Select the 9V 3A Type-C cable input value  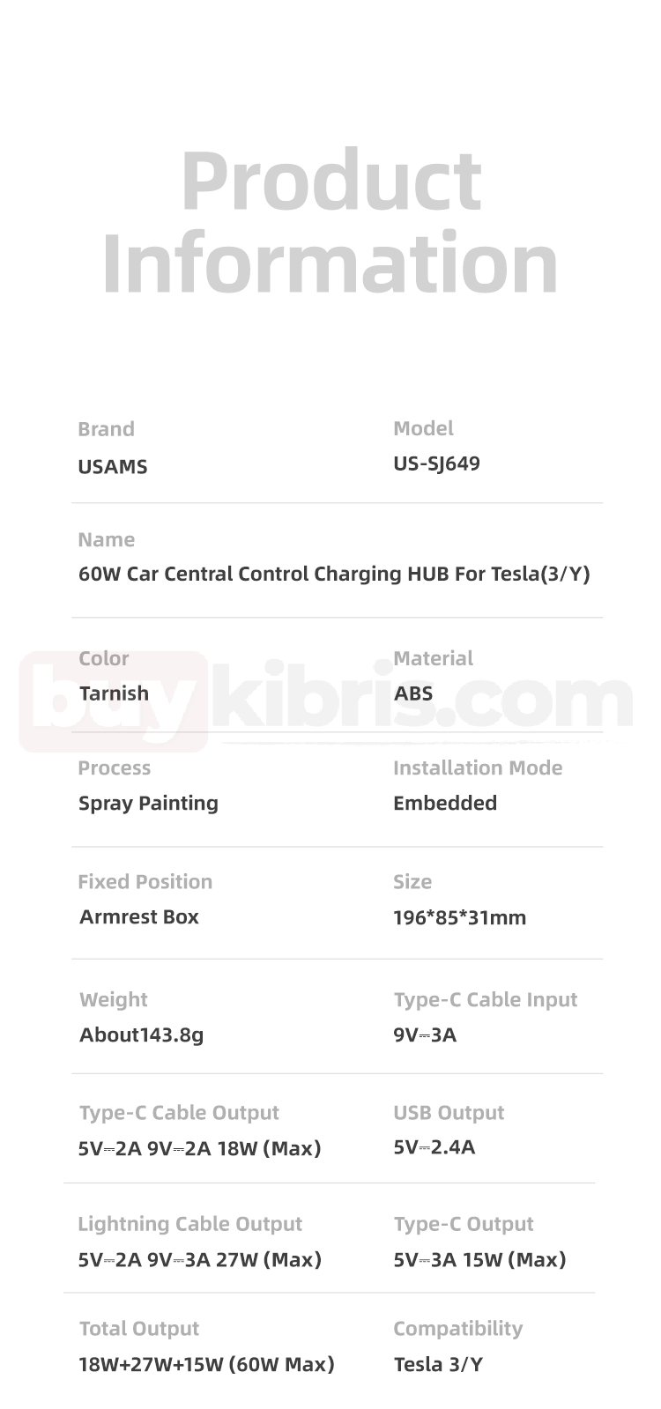pos(425,1035)
